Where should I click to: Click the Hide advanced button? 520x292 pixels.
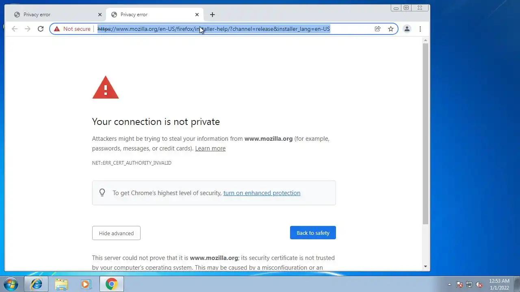[x=116, y=233]
